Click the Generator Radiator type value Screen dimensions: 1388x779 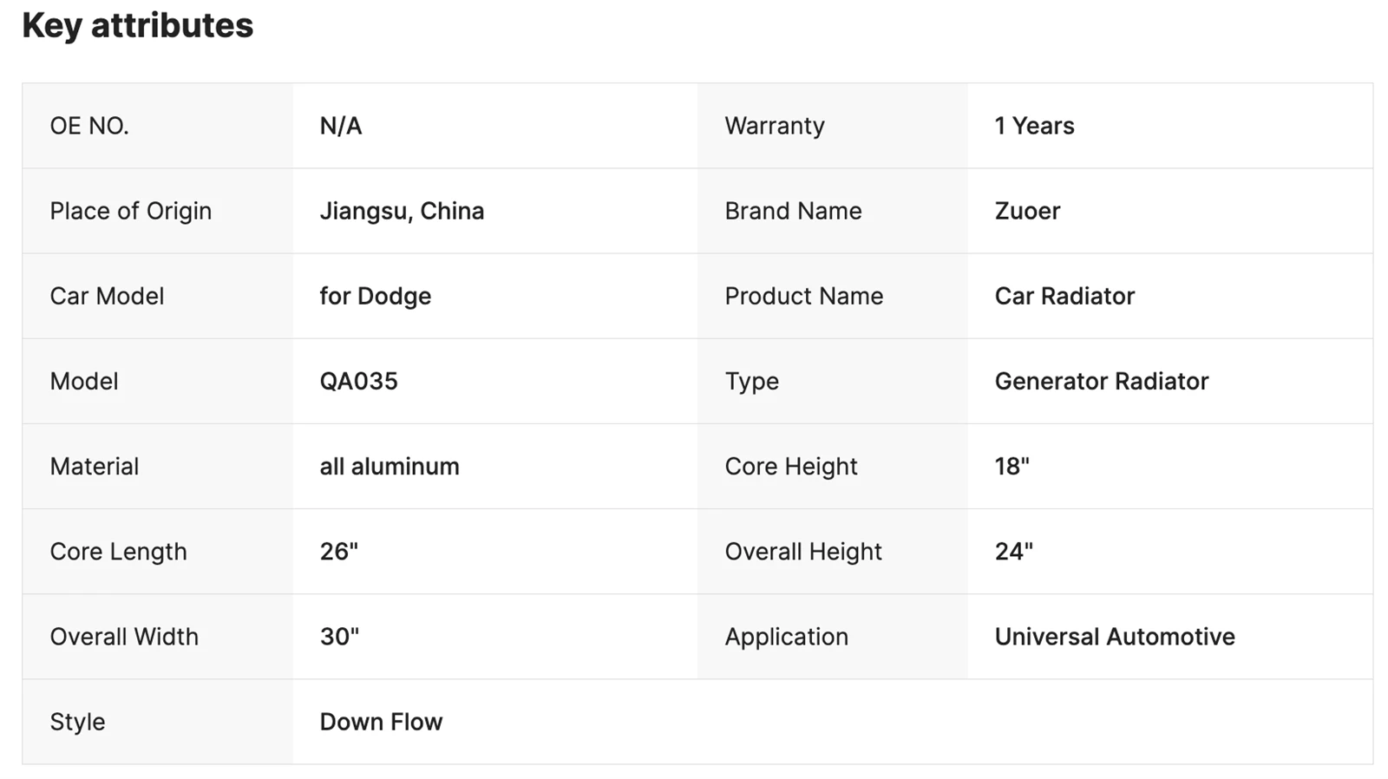coord(1101,381)
